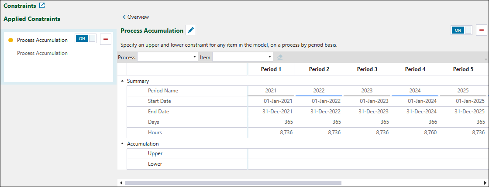Image resolution: width=489 pixels, height=187 pixels.
Task: Click the eraser clear filter icon
Action: (280, 57)
